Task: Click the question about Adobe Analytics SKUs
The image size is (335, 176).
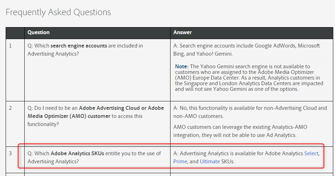Action: tap(94, 157)
